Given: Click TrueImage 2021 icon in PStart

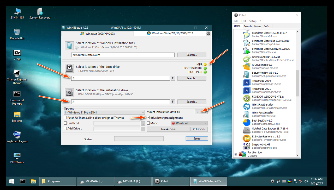Looking at the screenshot, I should click(x=247, y=90).
